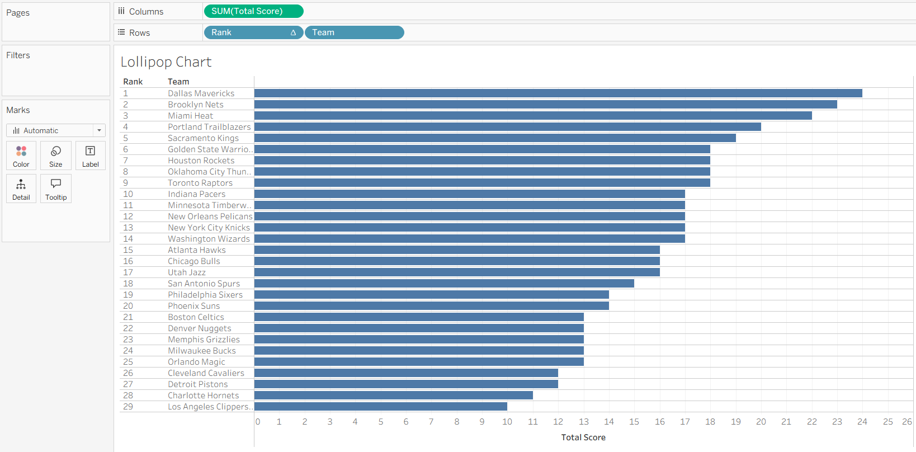Click the Oklahoma City Thunder team label
Image resolution: width=916 pixels, height=452 pixels.
point(210,172)
